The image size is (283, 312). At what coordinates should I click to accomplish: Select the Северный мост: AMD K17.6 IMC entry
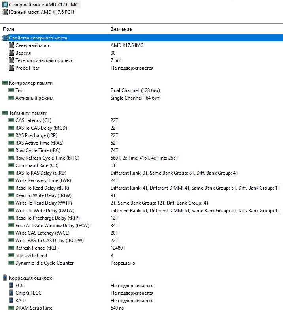coord(43,5)
